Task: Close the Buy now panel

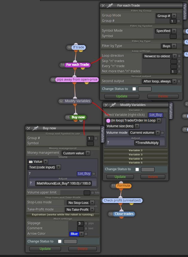Action: coord(29,128)
